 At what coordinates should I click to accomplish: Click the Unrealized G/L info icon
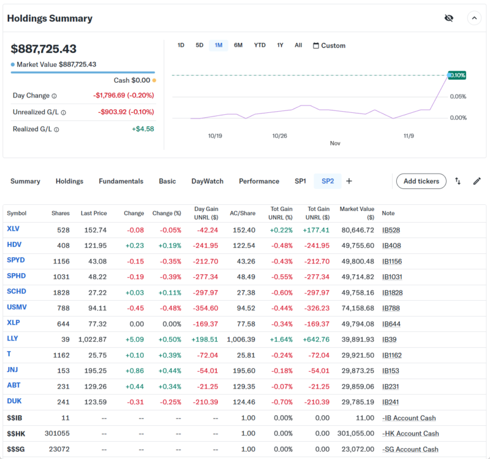[63, 112]
